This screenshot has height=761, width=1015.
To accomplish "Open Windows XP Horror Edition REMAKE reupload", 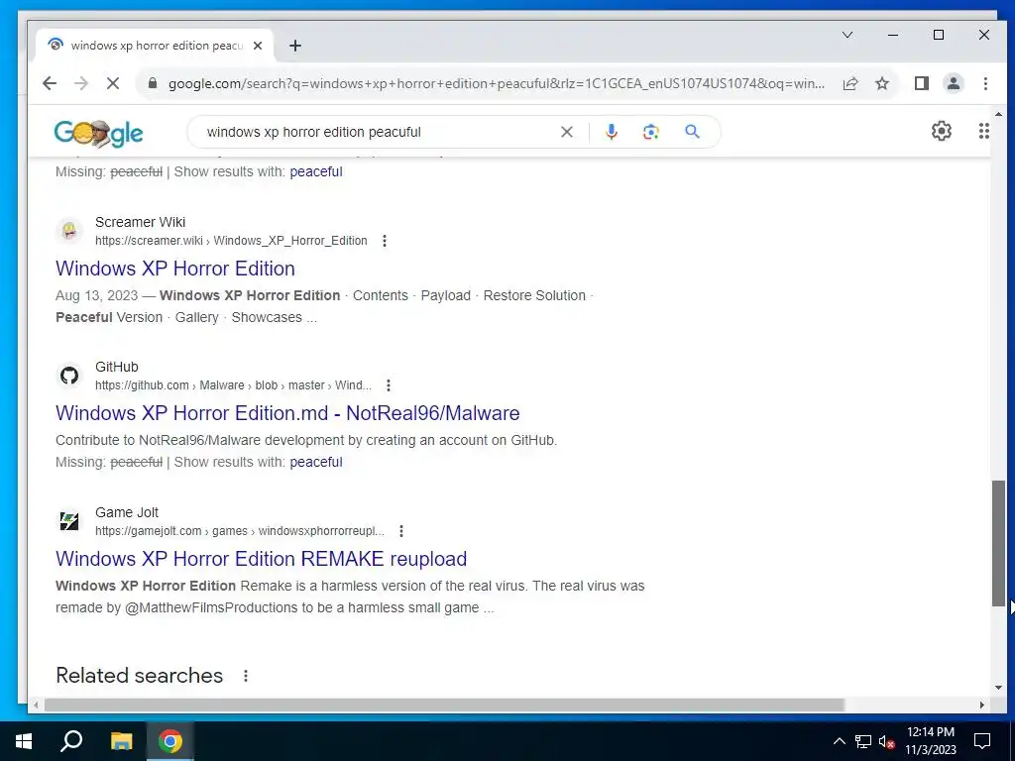I will click(261, 559).
